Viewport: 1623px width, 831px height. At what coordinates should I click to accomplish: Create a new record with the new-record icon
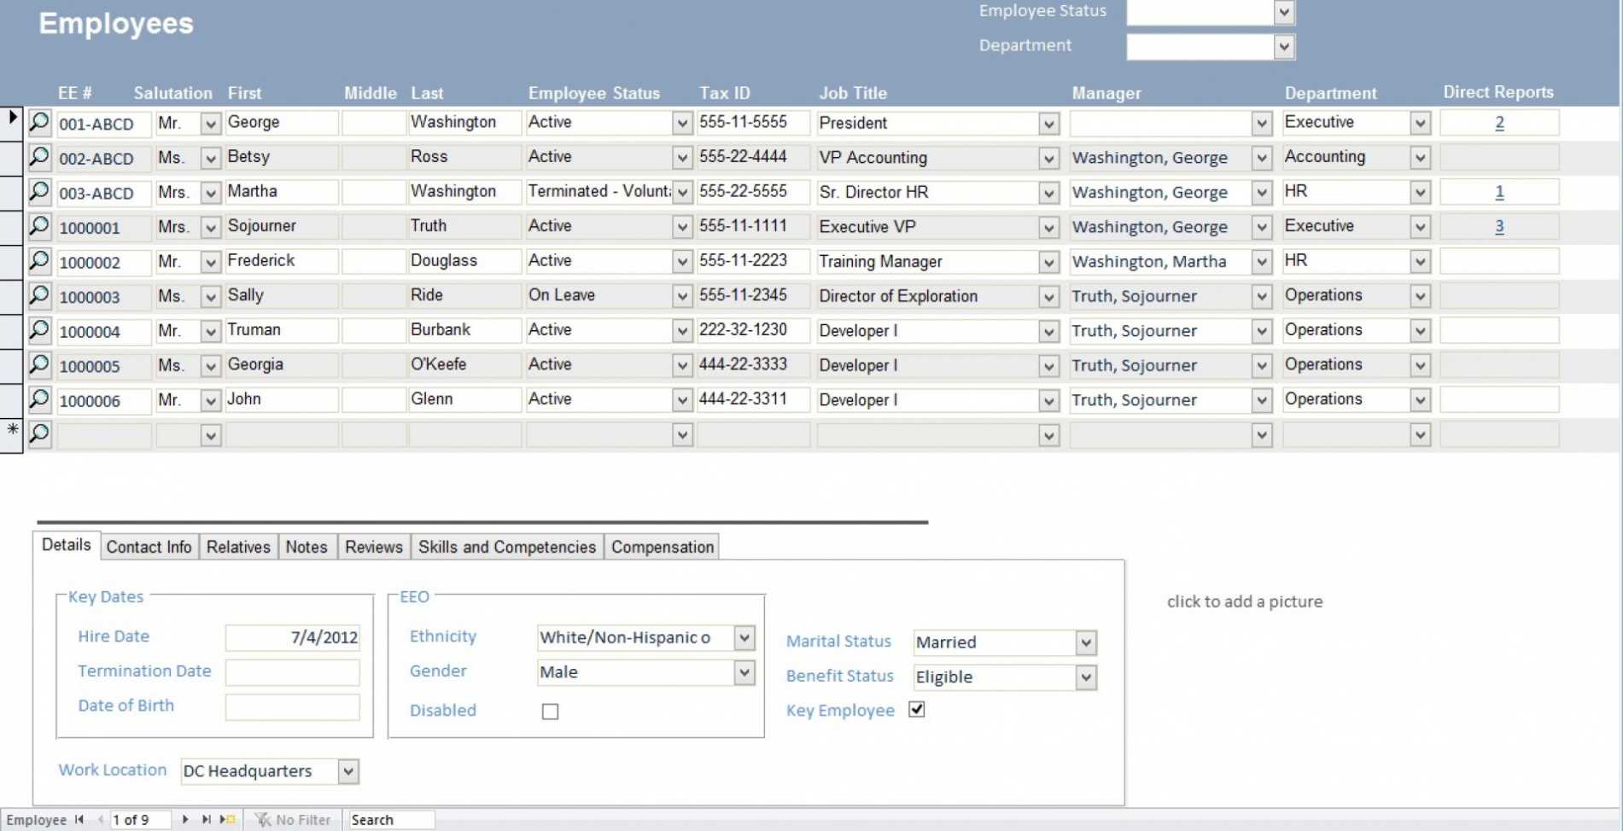(225, 819)
